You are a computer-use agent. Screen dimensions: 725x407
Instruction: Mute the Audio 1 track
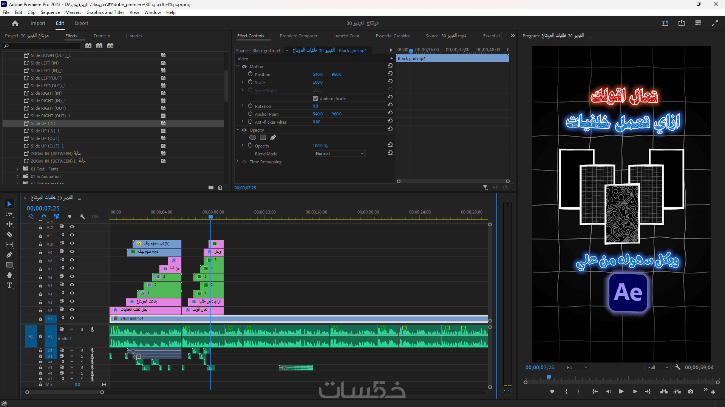coord(72,329)
